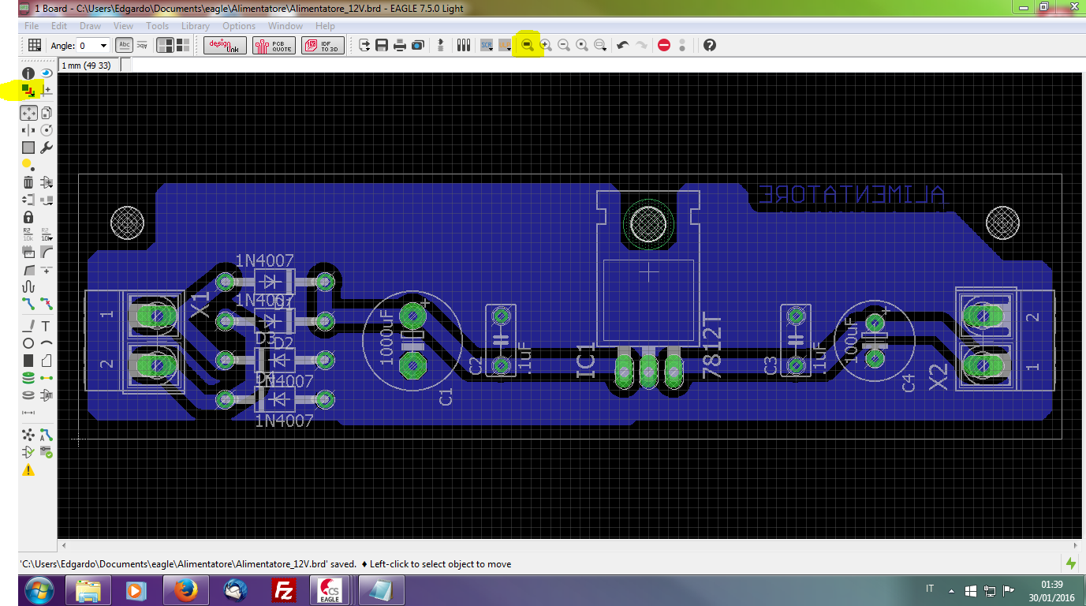Image resolution: width=1086 pixels, height=606 pixels.
Task: Click the design link button
Action: [x=226, y=46]
